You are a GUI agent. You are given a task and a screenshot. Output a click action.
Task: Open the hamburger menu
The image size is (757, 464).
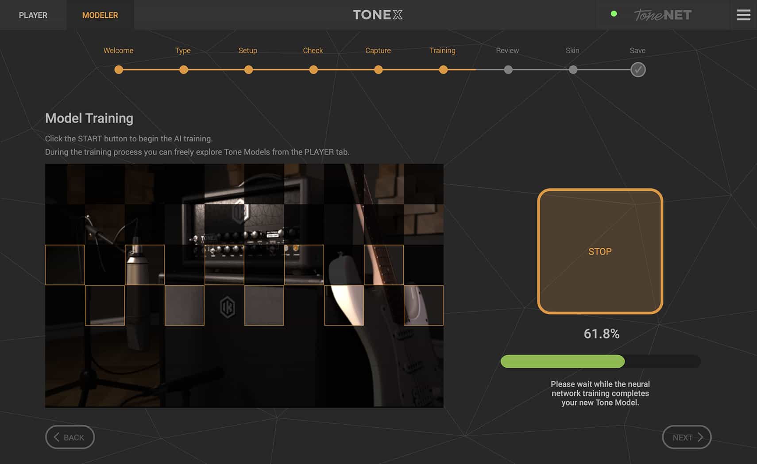(743, 15)
